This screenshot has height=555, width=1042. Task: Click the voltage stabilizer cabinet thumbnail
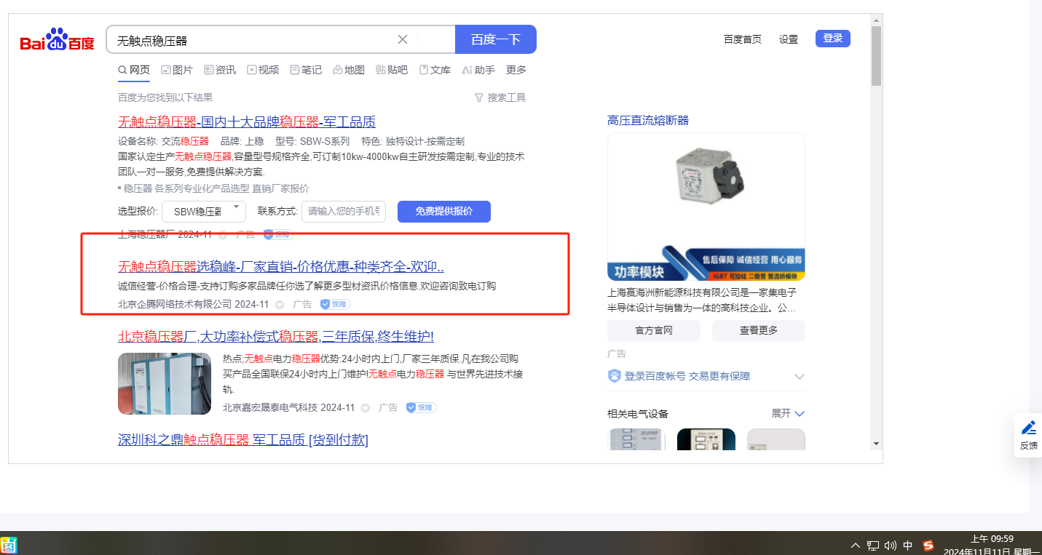165,383
